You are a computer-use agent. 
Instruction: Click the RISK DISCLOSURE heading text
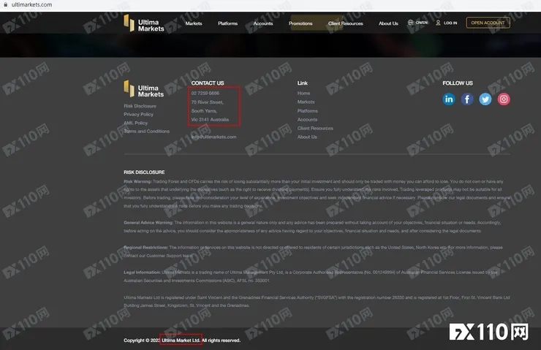coord(144,172)
